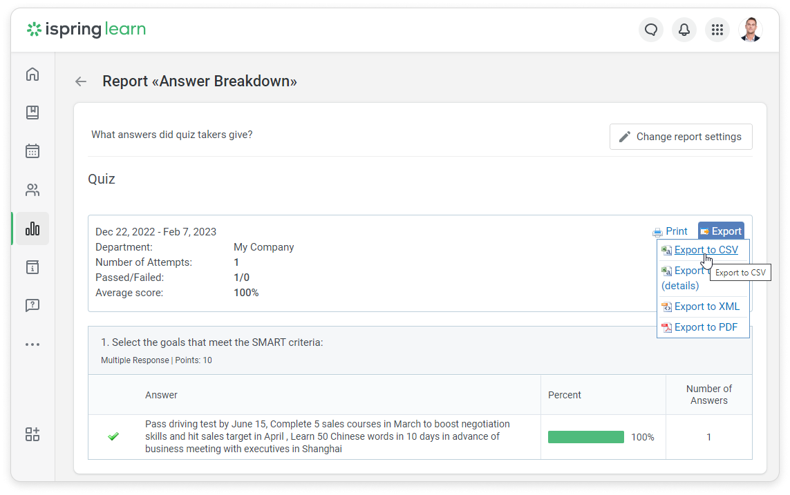Open the notifications bell

point(684,30)
